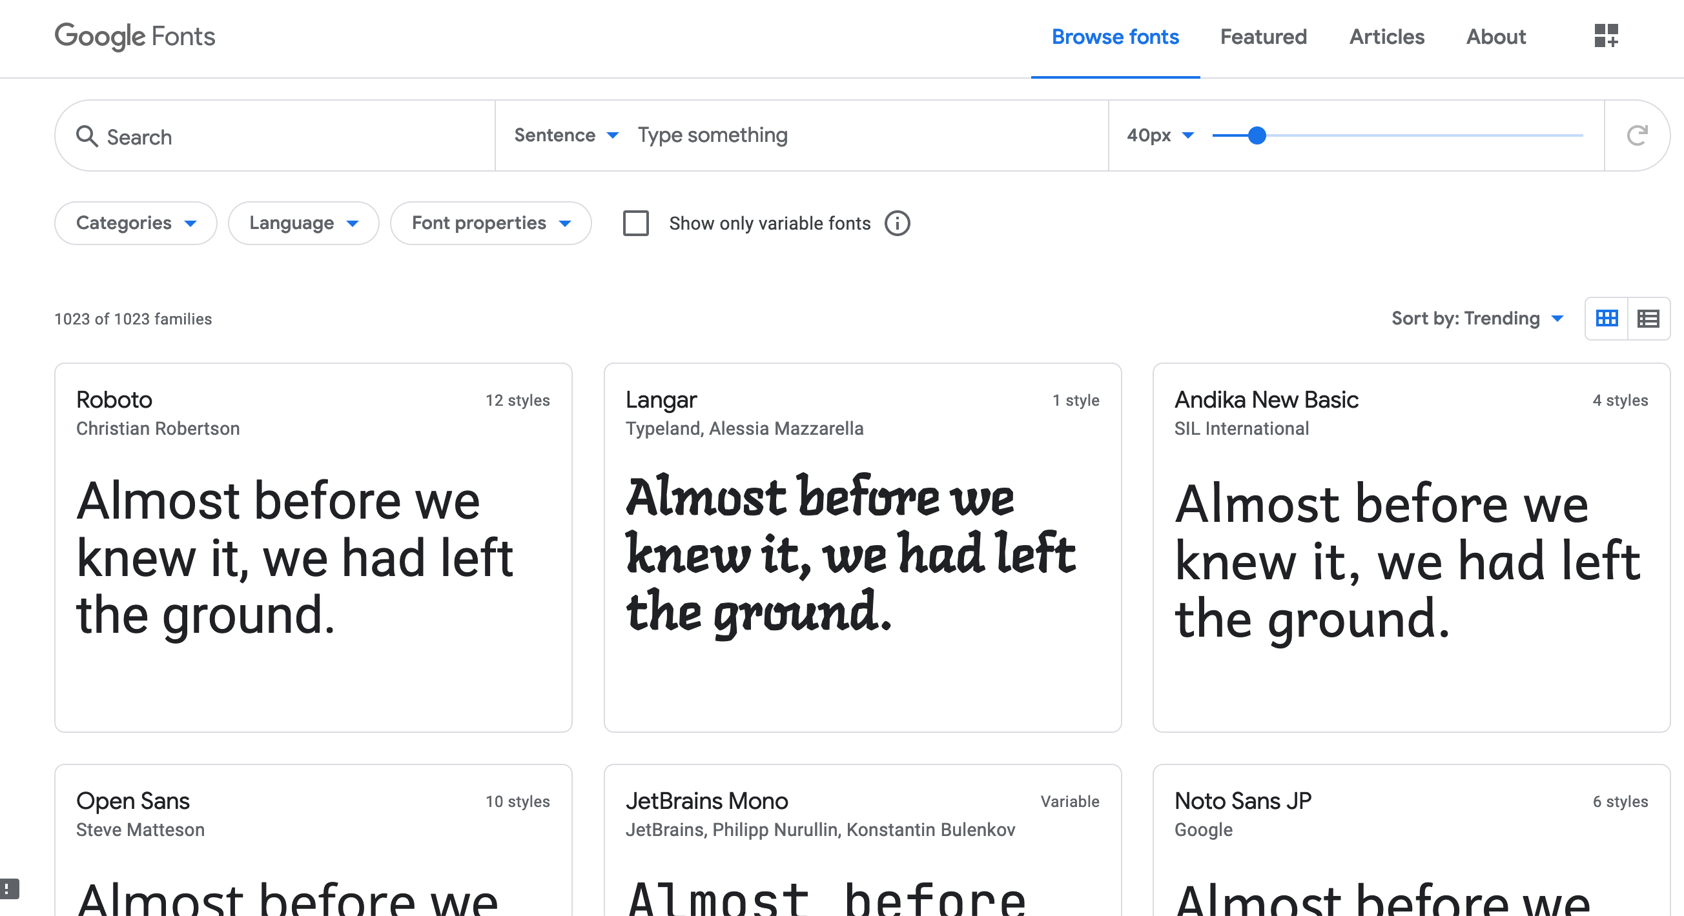Click Open Sans 10 styles label
1684x916 pixels.
tap(517, 801)
